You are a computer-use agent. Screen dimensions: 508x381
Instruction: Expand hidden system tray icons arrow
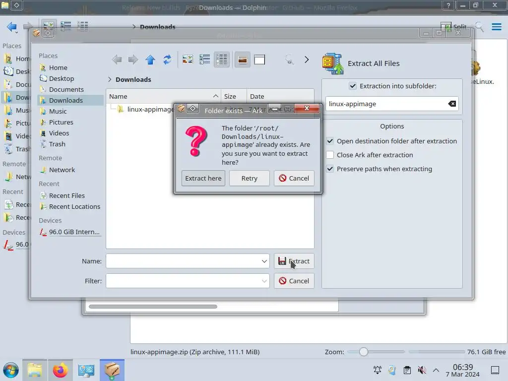click(436, 370)
